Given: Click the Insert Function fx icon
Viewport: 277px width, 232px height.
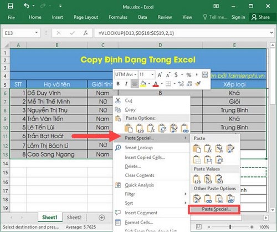Looking at the screenshot, I should (x=85, y=33).
